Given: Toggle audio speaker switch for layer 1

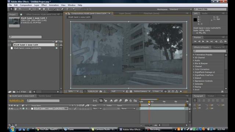Looking at the screenshot, I should (12, 109).
